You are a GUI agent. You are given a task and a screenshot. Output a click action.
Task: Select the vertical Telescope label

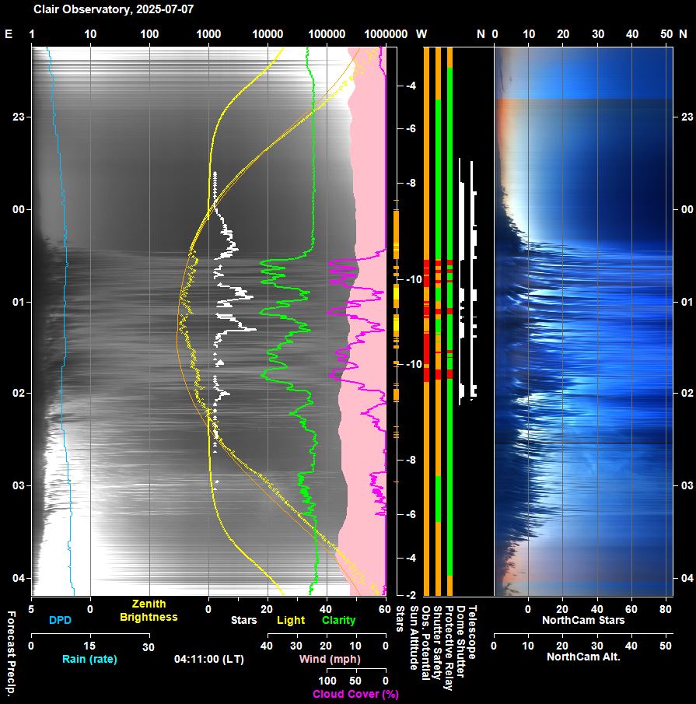coord(472,632)
